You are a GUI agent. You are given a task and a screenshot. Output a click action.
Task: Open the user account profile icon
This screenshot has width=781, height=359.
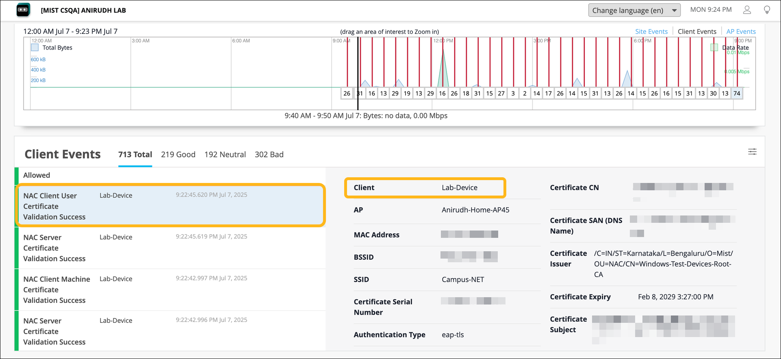(747, 10)
